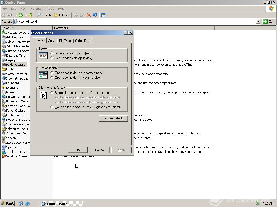
Task: Open the Views toolbar dropdown
Action: [104, 15]
